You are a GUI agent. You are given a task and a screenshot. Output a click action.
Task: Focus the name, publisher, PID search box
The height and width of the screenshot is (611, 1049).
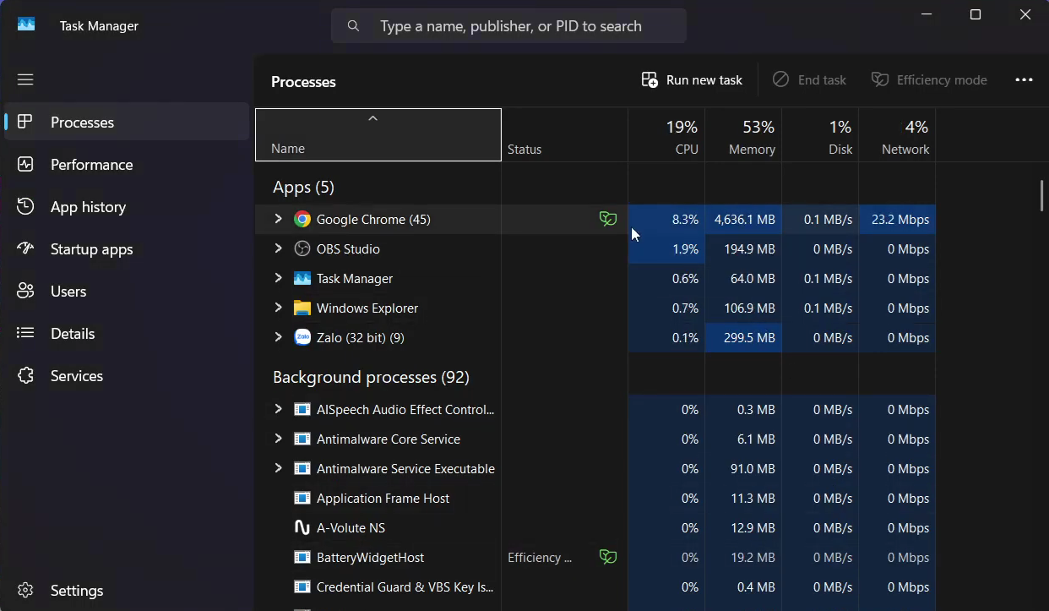[x=508, y=26]
